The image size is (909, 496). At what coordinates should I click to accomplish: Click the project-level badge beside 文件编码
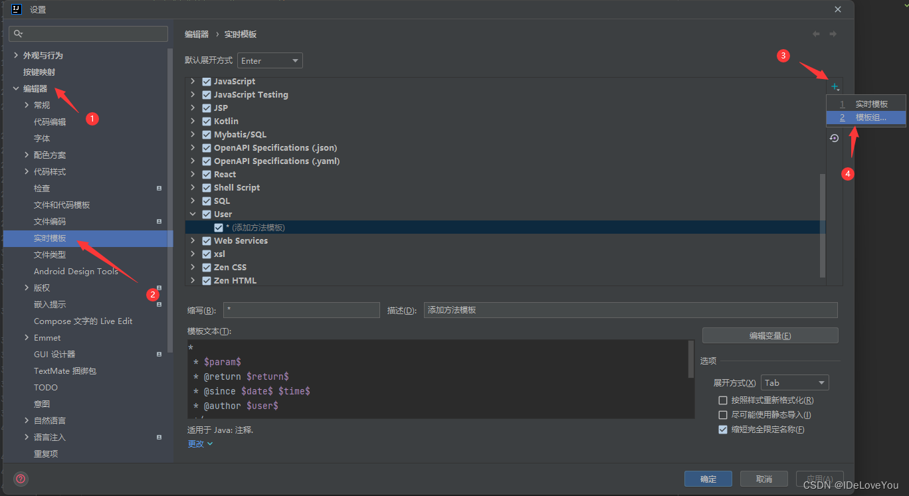(x=159, y=222)
